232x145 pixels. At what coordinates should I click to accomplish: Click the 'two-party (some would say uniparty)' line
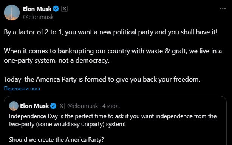67,124
